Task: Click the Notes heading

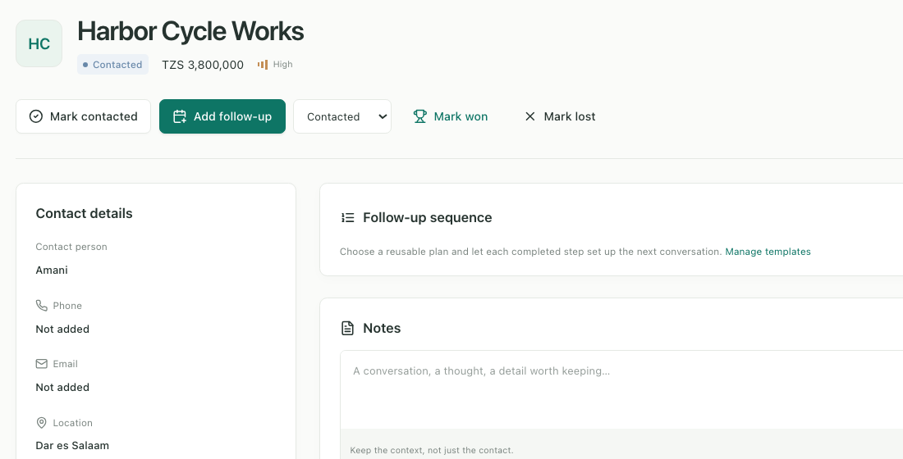Action: (382, 328)
